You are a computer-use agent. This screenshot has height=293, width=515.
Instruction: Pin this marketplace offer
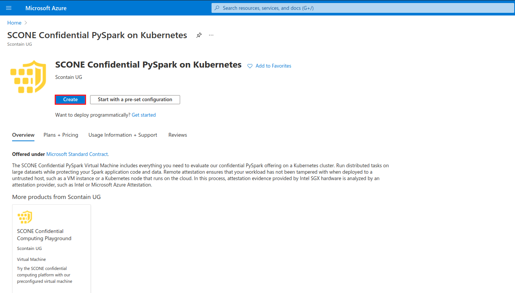tap(199, 35)
